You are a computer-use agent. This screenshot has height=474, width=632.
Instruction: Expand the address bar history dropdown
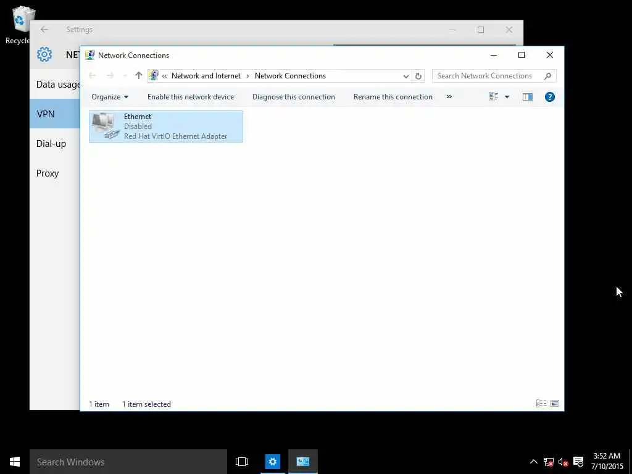(x=406, y=76)
